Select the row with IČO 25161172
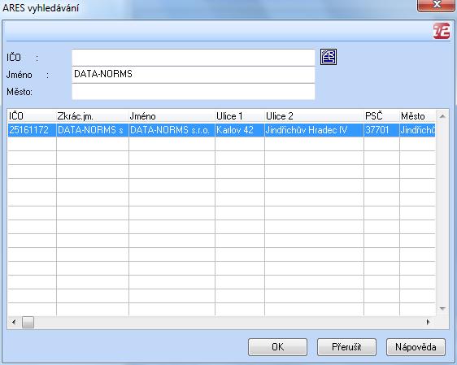Image resolution: width=457 pixels, height=365 pixels. [x=221, y=130]
